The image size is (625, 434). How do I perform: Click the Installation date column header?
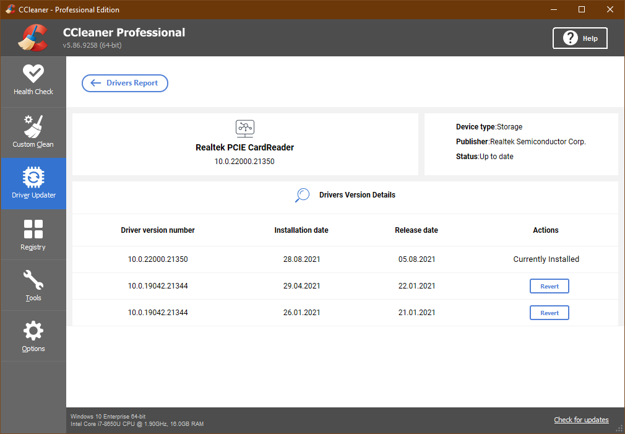(x=301, y=230)
